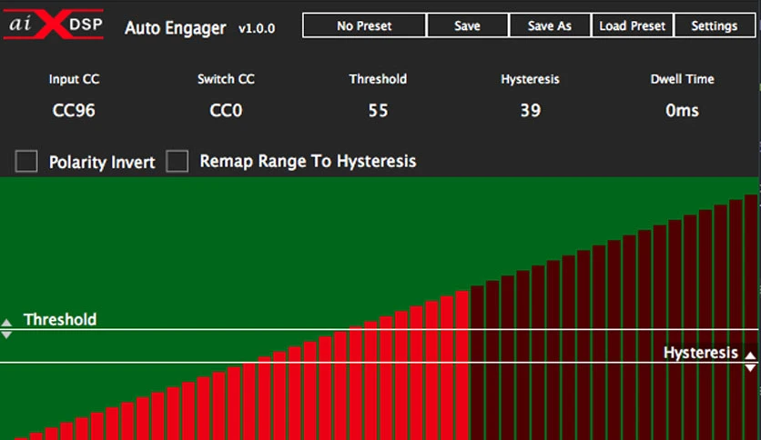This screenshot has height=440, width=761.
Task: Save the current preset
Action: coord(467,25)
